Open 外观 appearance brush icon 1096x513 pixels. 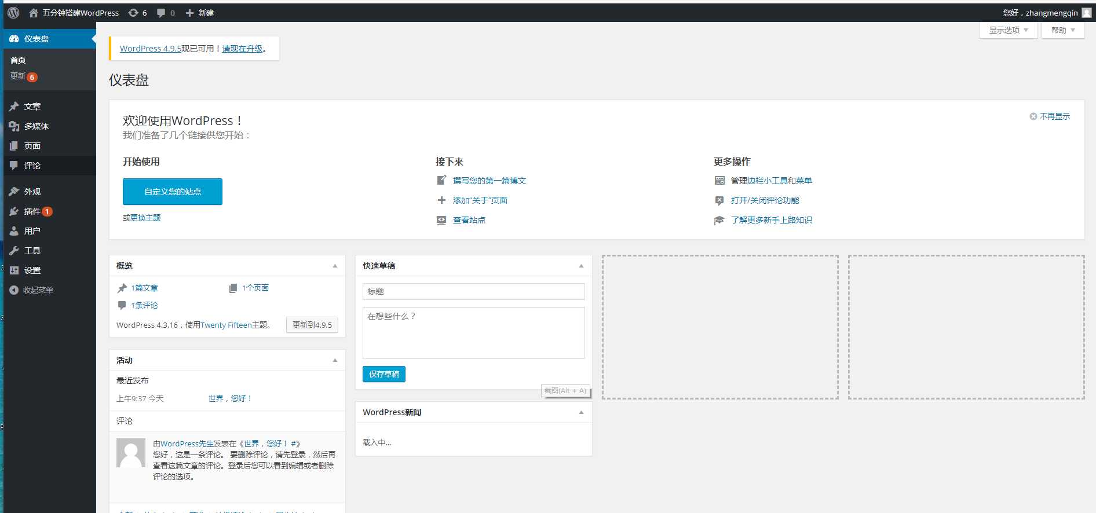pos(14,192)
